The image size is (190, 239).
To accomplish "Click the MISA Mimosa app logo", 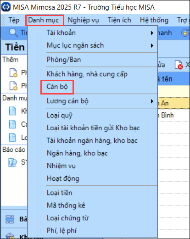I will click(6, 7).
